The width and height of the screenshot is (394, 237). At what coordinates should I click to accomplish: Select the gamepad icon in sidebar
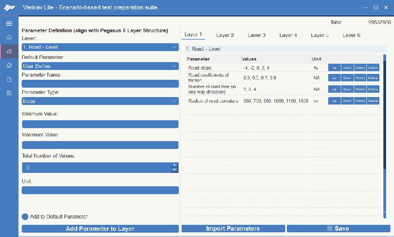point(9,51)
